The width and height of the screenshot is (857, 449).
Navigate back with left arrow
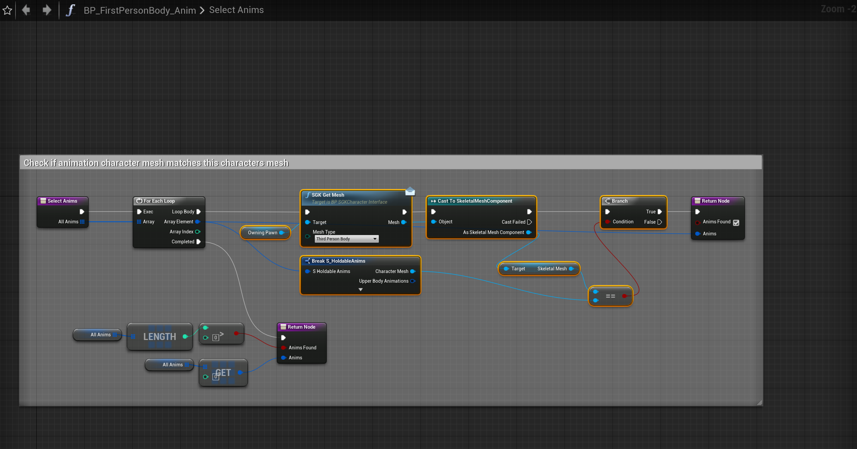26,10
